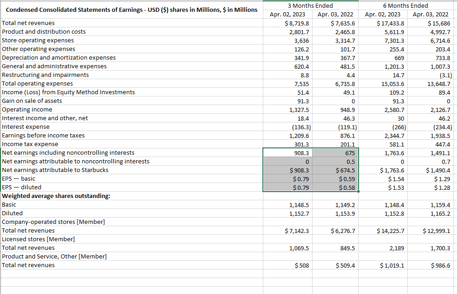Click the $674.5 net earnings cell

click(335, 170)
